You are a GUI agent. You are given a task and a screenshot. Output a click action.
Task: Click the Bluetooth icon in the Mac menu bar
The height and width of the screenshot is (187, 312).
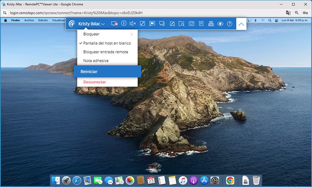pos(256,20)
